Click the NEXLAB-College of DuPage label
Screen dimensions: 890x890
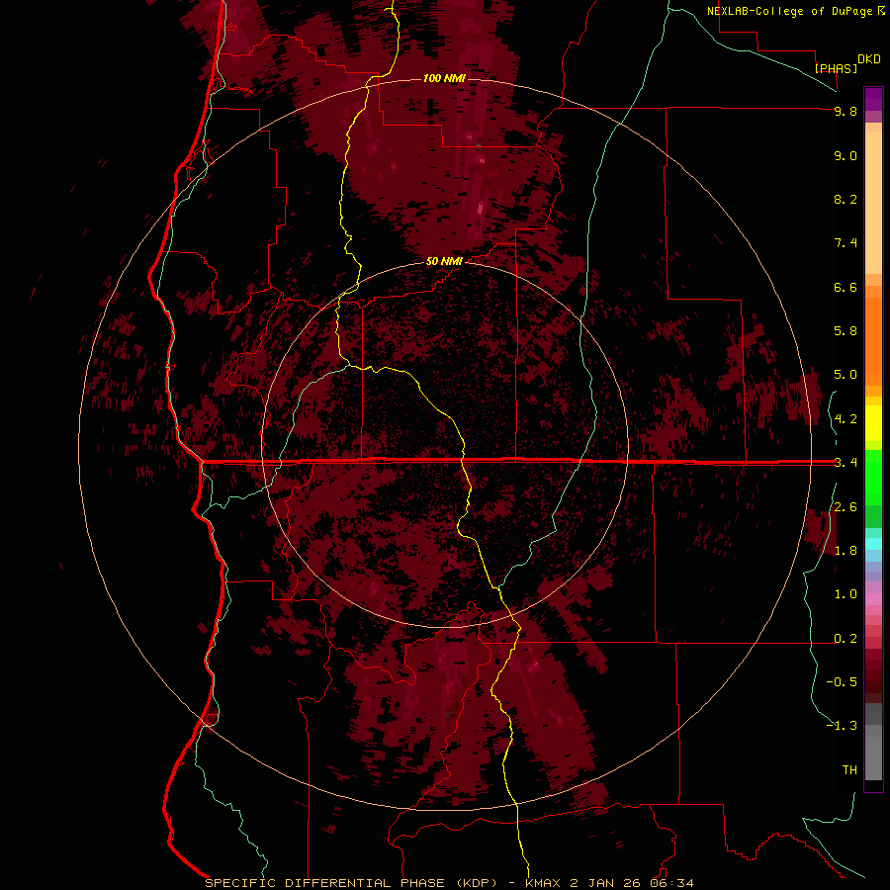(790, 11)
